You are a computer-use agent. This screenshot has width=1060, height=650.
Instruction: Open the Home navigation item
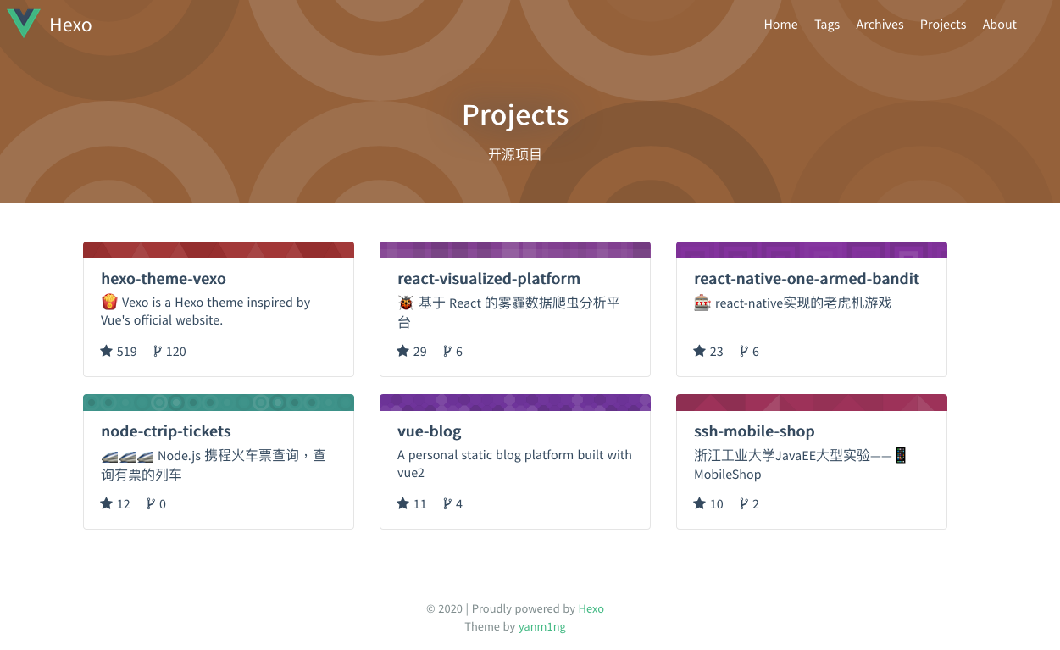click(780, 25)
